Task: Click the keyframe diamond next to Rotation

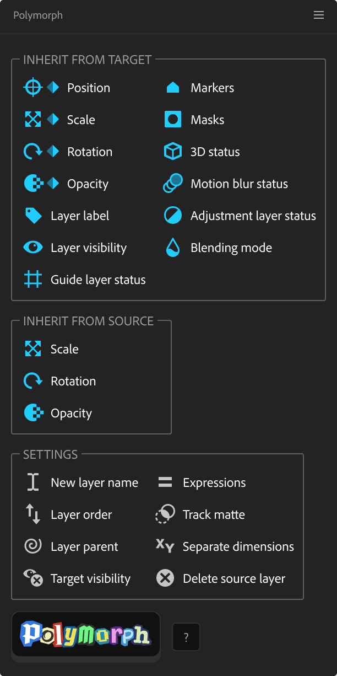Action: tap(53, 152)
